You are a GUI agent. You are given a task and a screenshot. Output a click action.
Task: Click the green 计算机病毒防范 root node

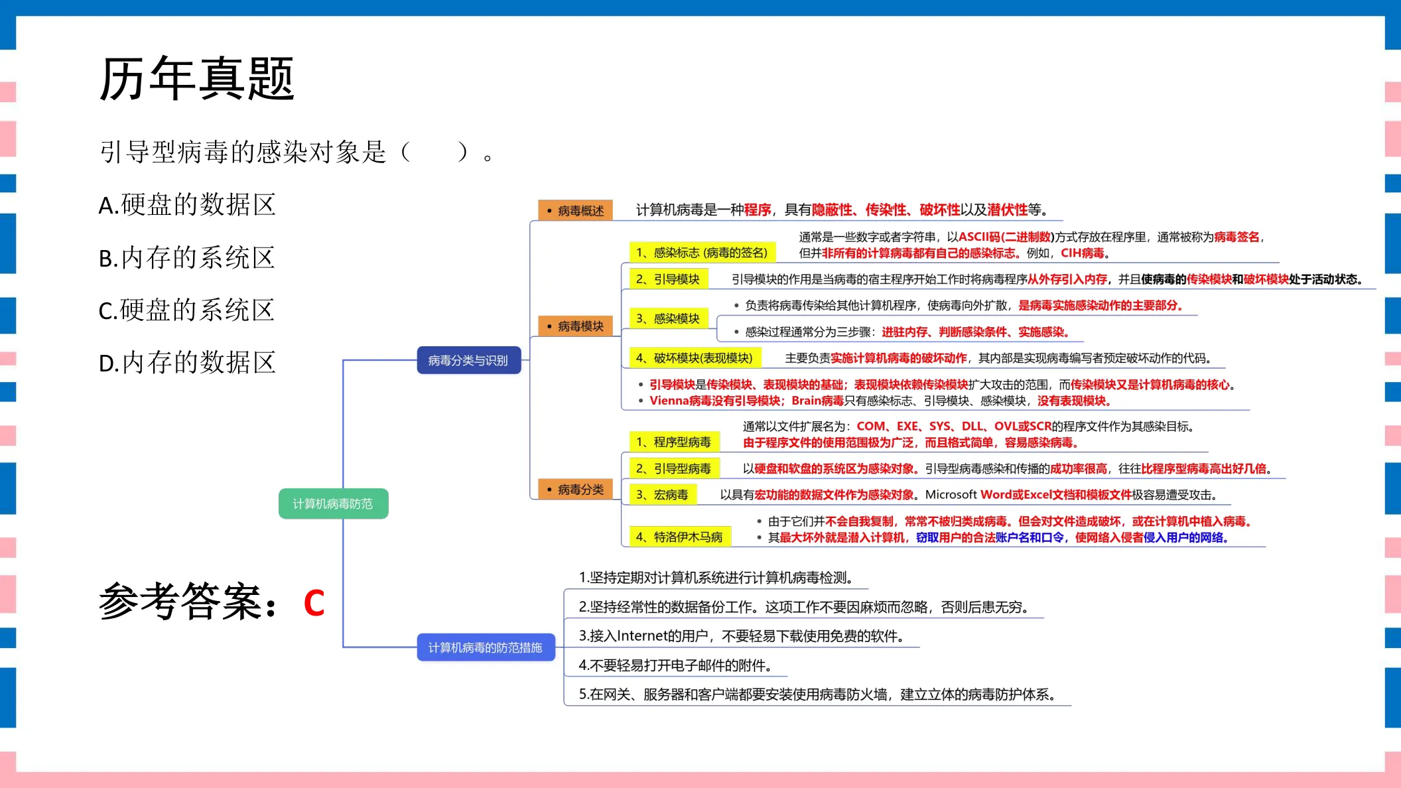tap(333, 504)
